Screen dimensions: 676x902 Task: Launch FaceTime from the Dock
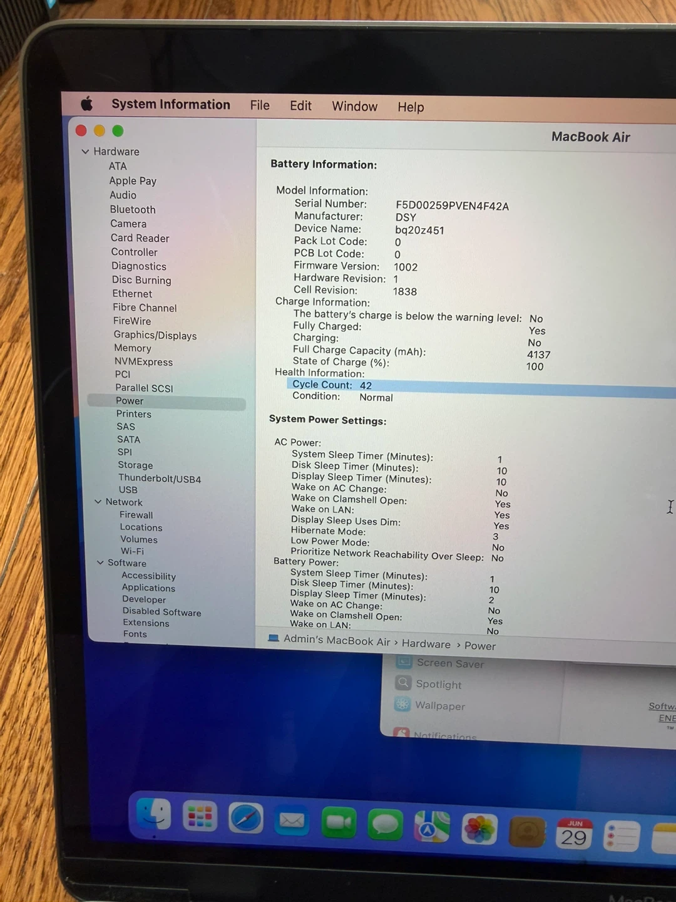339,822
